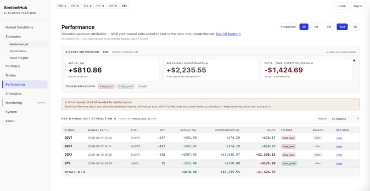Select the 1M time range
Image resolution: width=370 pixels, height=191 pixels.
[316, 27]
